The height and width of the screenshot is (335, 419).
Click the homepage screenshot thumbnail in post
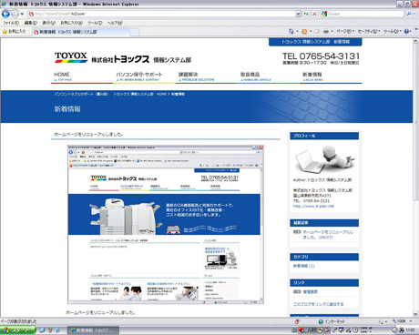pyautogui.click(x=166, y=225)
